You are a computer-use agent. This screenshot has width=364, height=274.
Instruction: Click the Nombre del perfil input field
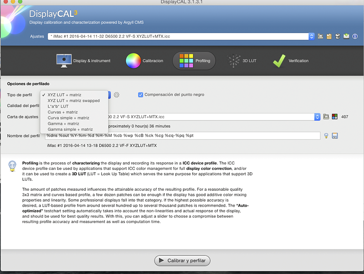click(182, 135)
